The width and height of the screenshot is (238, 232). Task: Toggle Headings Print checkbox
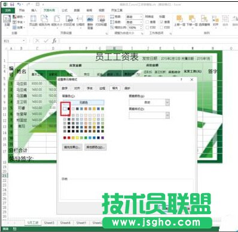(161, 28)
